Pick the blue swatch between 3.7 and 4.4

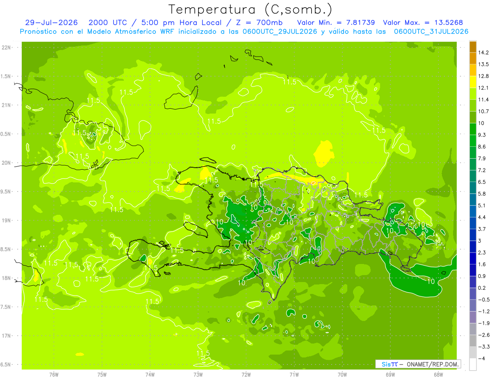click(x=473, y=223)
